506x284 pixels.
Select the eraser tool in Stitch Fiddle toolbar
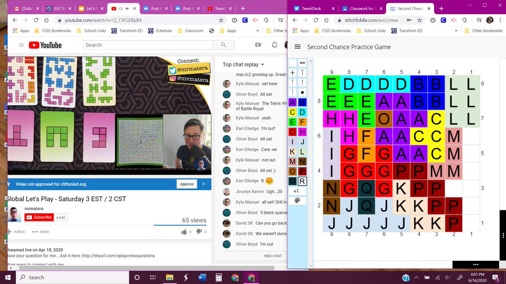click(x=302, y=62)
